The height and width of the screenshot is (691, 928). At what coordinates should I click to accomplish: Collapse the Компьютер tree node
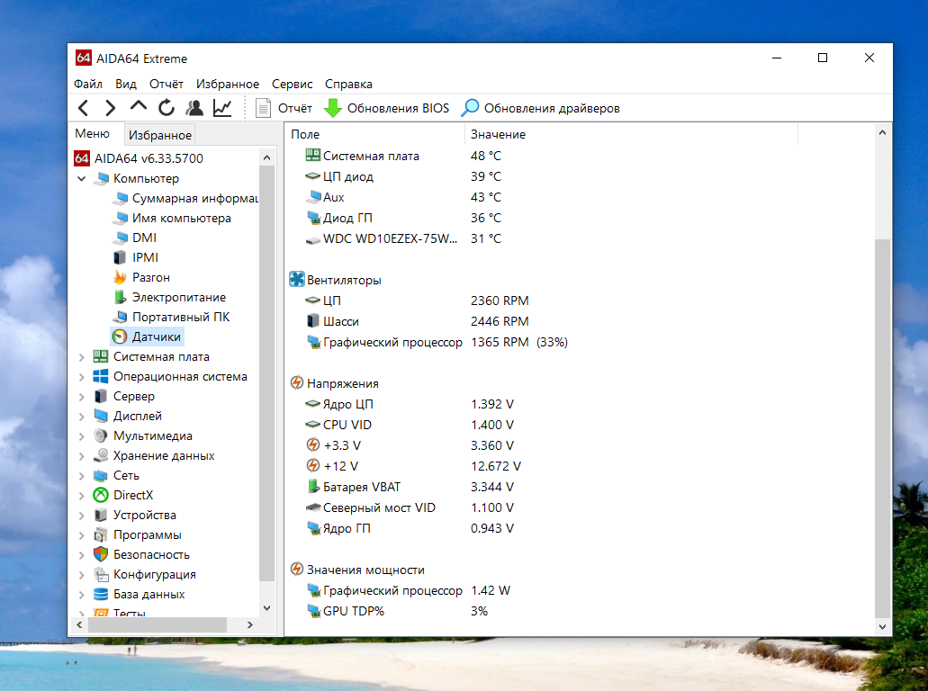click(x=82, y=178)
